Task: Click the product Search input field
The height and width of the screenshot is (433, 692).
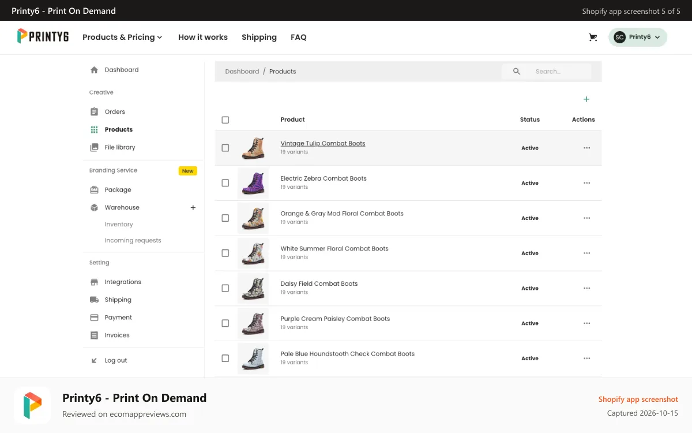Action: 547,72
